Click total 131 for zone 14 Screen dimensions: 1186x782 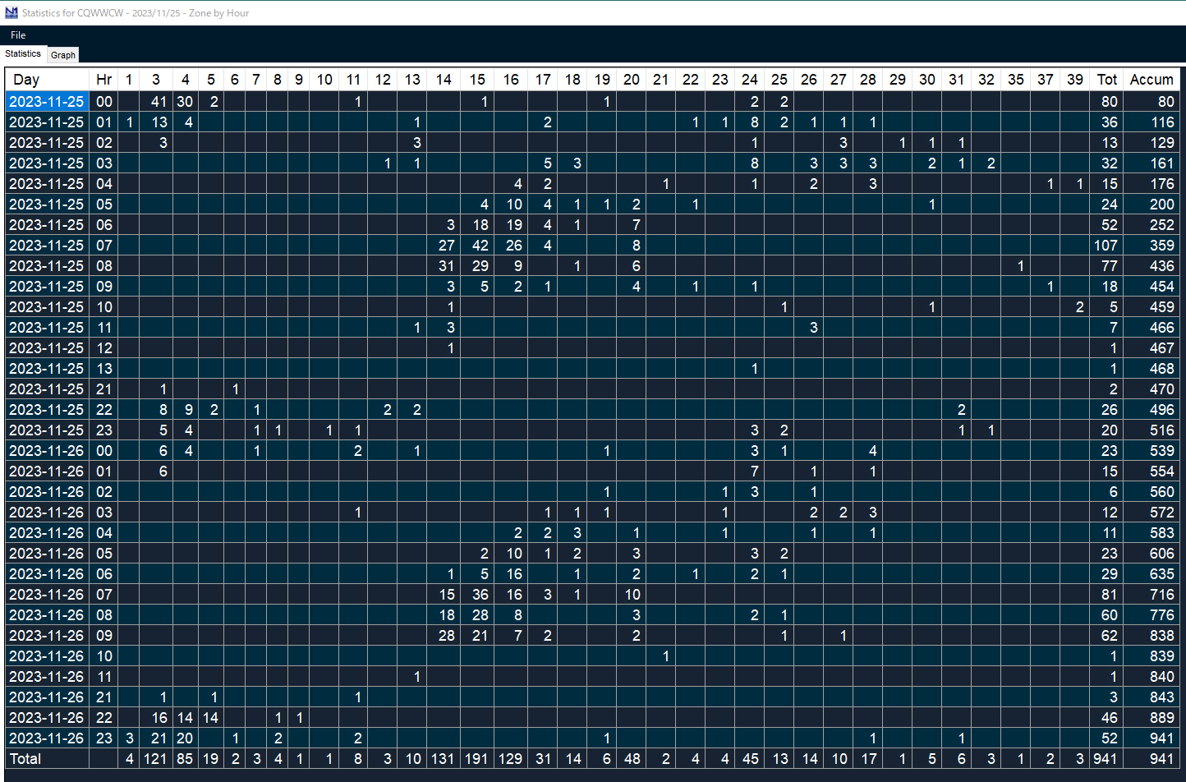point(444,759)
